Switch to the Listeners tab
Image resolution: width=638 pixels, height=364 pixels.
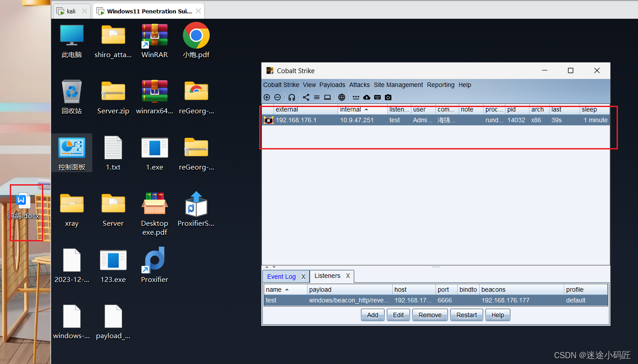tap(327, 276)
